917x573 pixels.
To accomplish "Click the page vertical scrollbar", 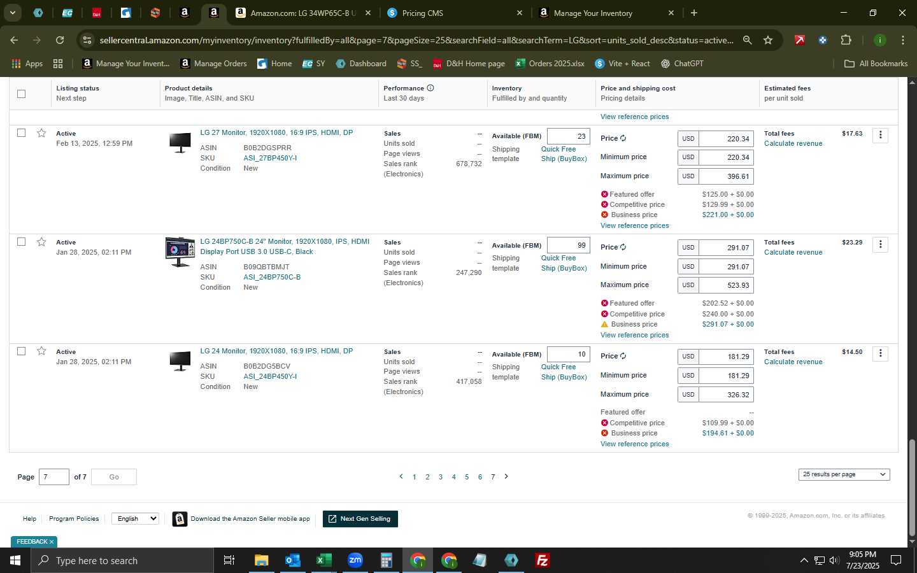I will 912,488.
